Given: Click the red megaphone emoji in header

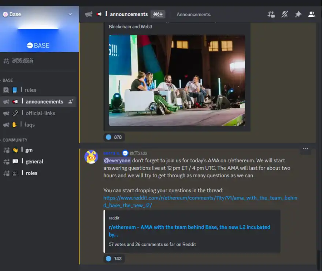Looking at the screenshot, I should [x=99, y=14].
